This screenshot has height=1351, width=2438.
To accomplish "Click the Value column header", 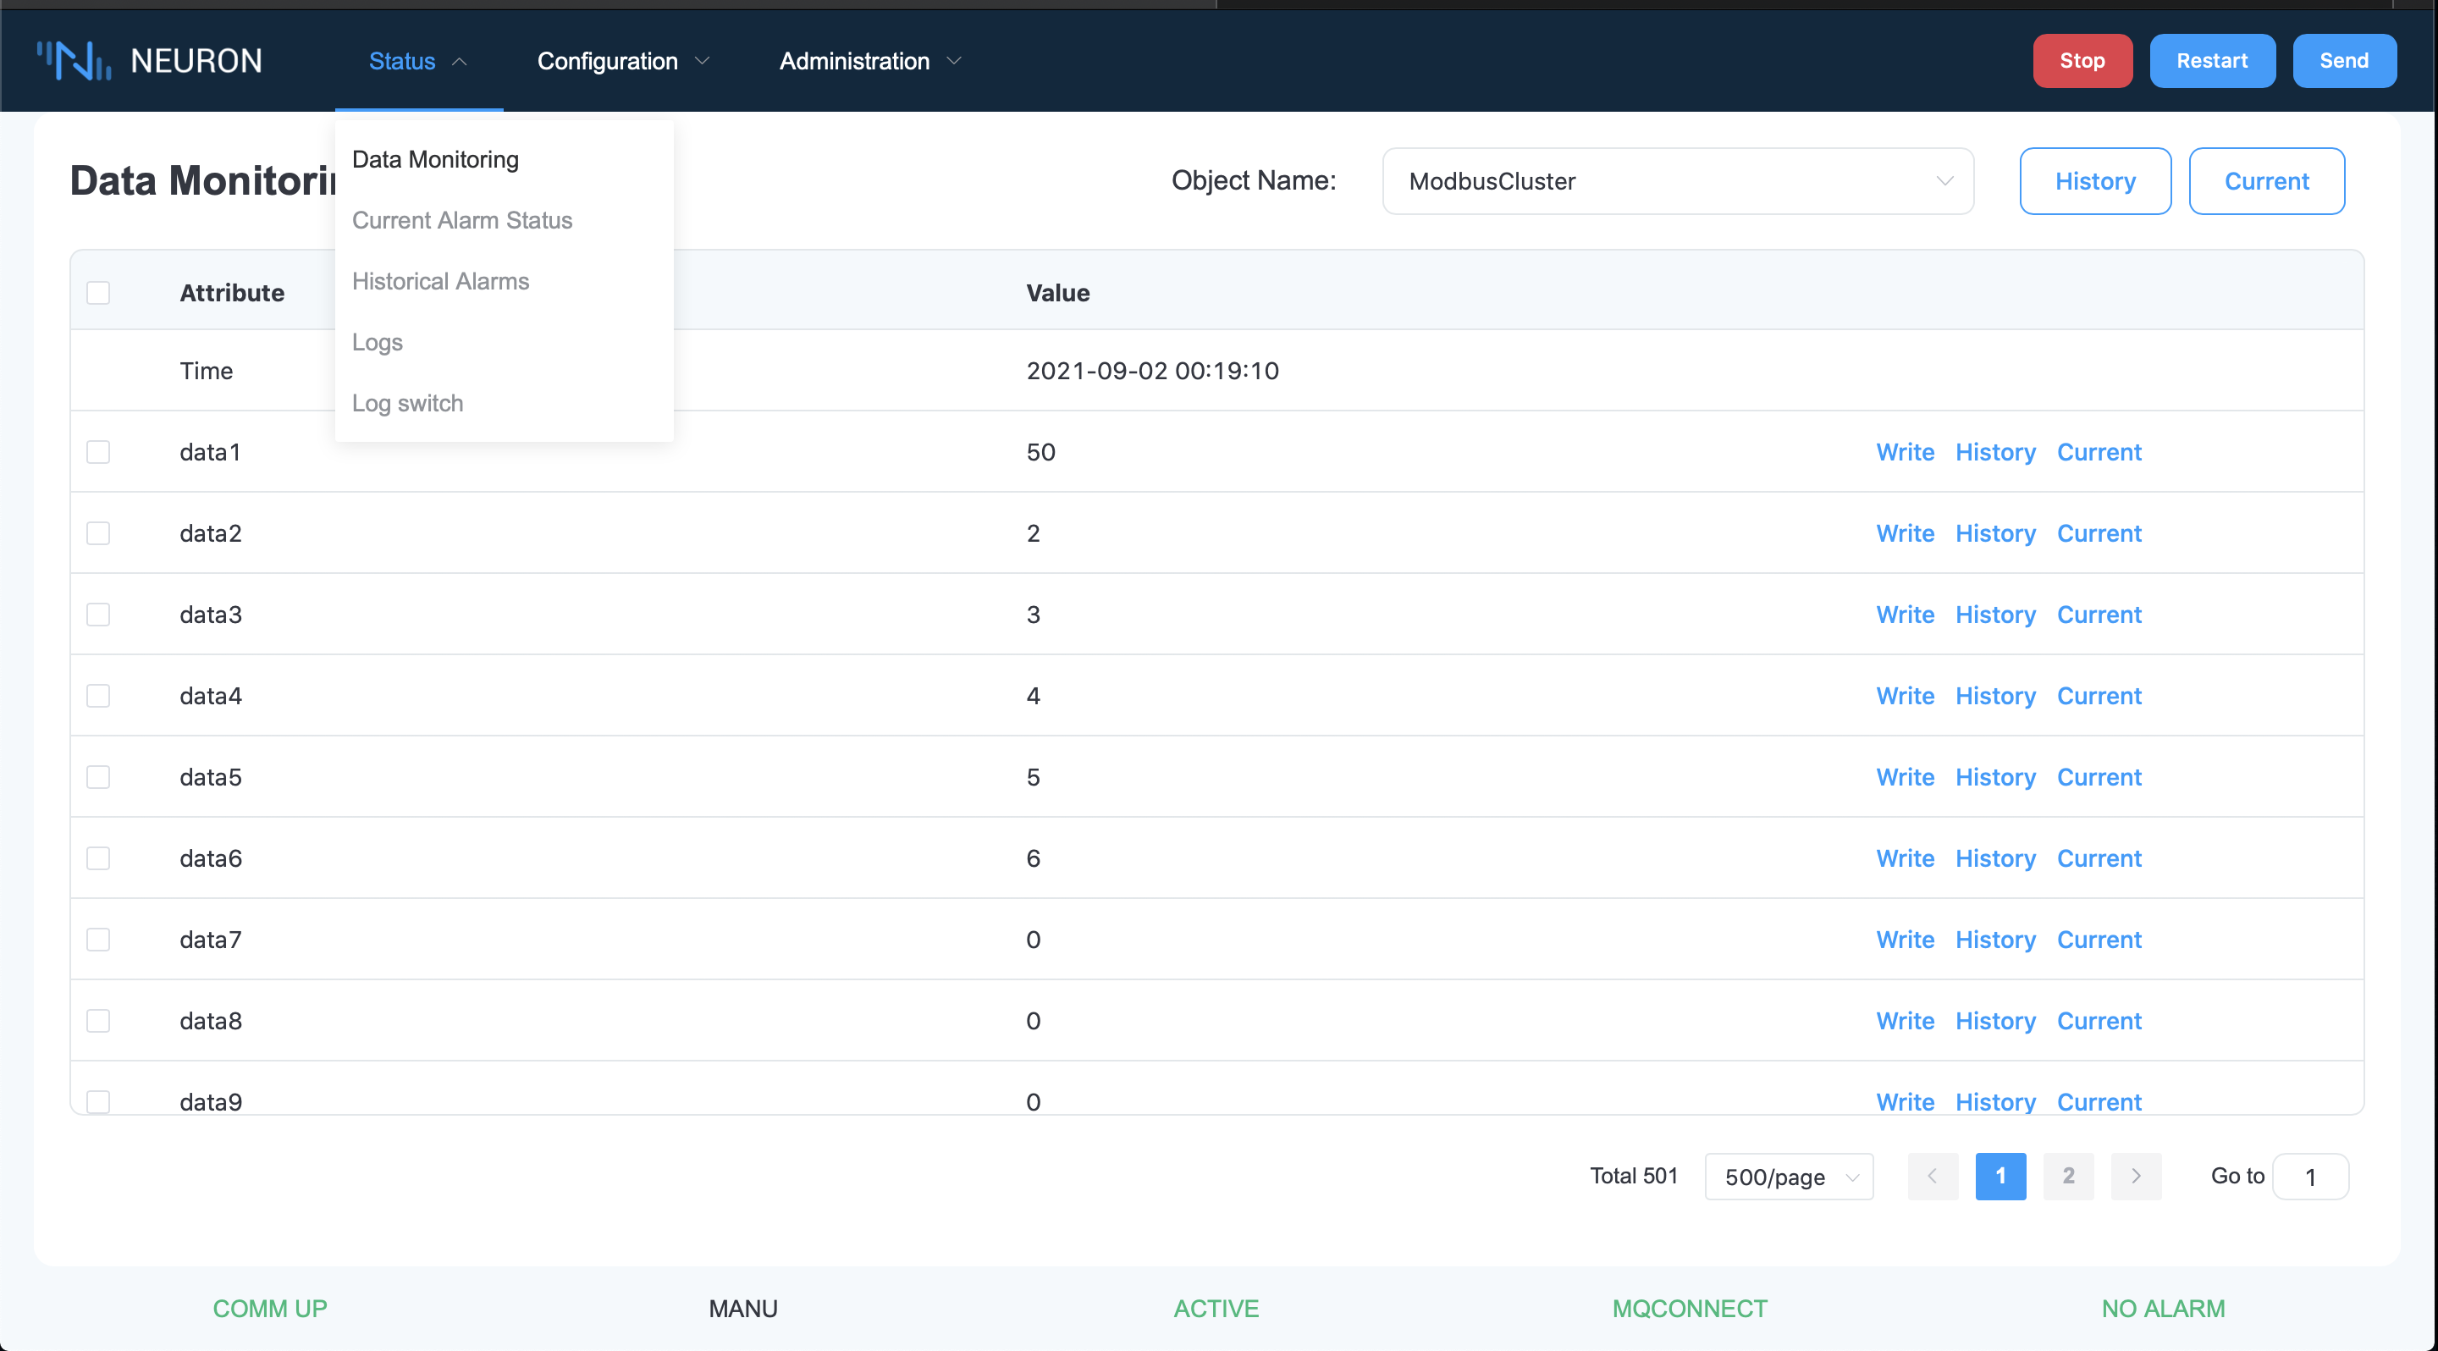I will (1057, 293).
